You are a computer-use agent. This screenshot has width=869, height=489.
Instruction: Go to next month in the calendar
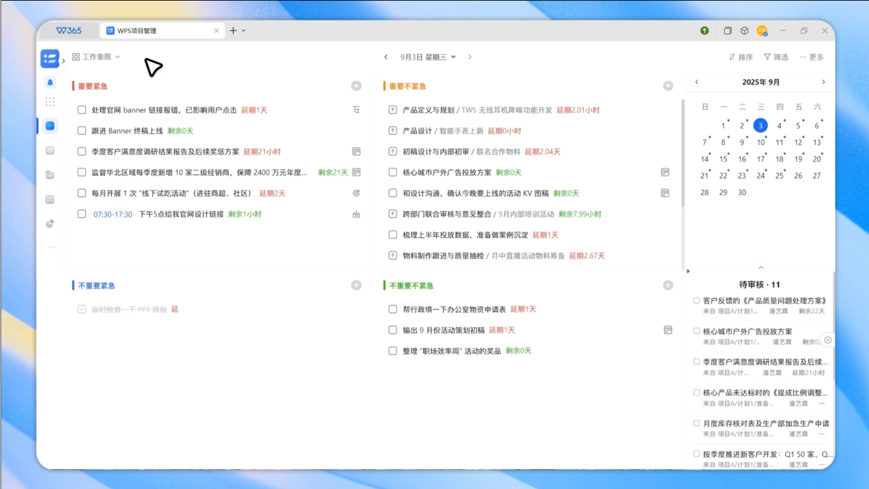(x=823, y=82)
